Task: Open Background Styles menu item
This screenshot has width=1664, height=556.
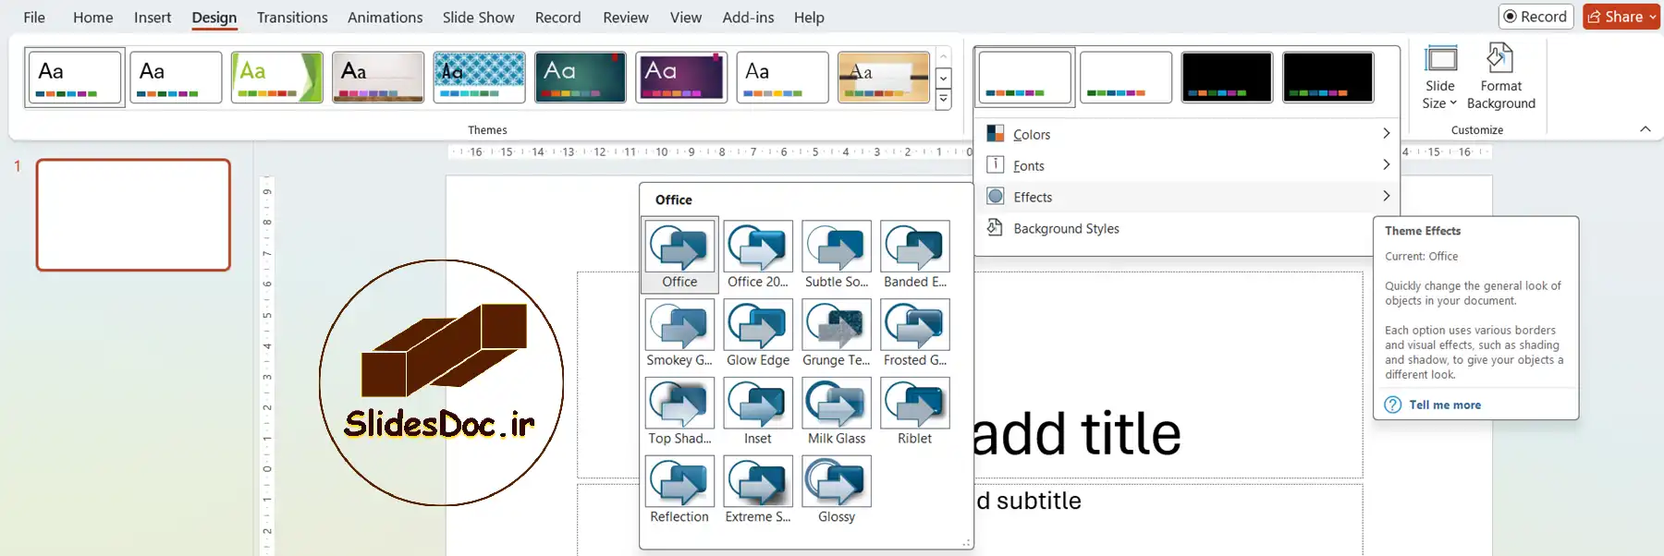Action: (x=1066, y=228)
